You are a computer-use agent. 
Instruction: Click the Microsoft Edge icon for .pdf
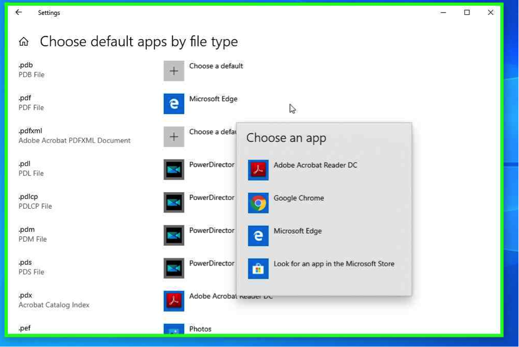[x=174, y=104]
